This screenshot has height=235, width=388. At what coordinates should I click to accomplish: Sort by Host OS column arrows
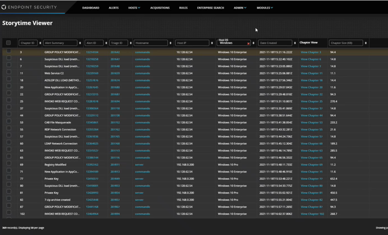tap(253, 43)
